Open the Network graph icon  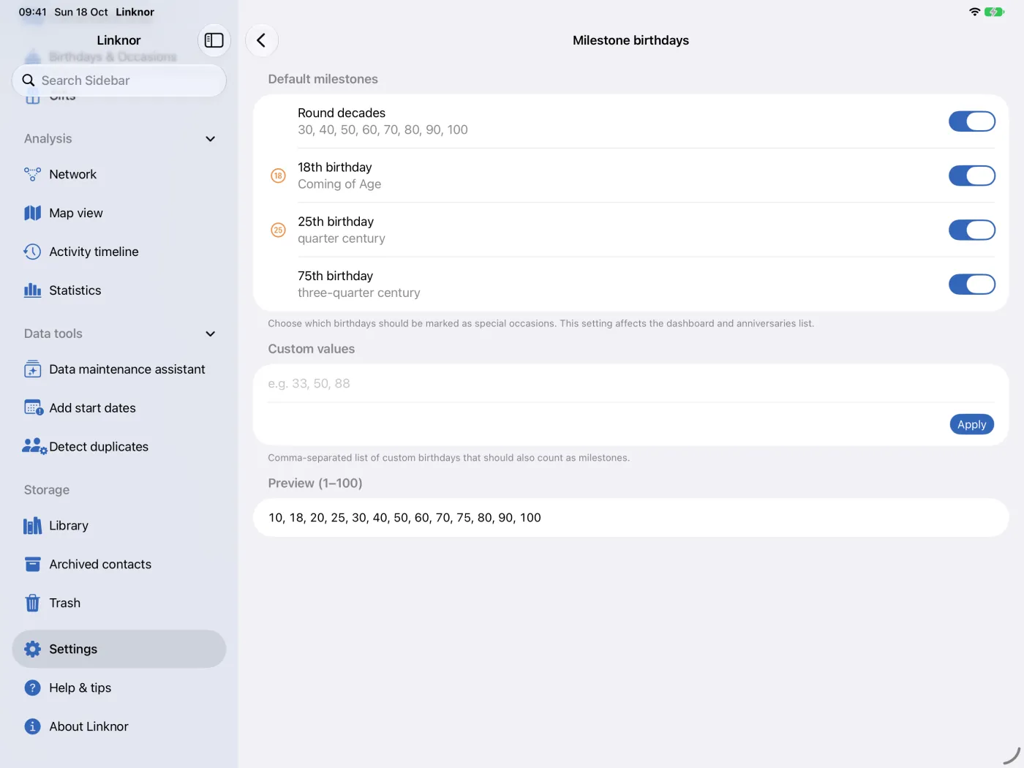32,174
